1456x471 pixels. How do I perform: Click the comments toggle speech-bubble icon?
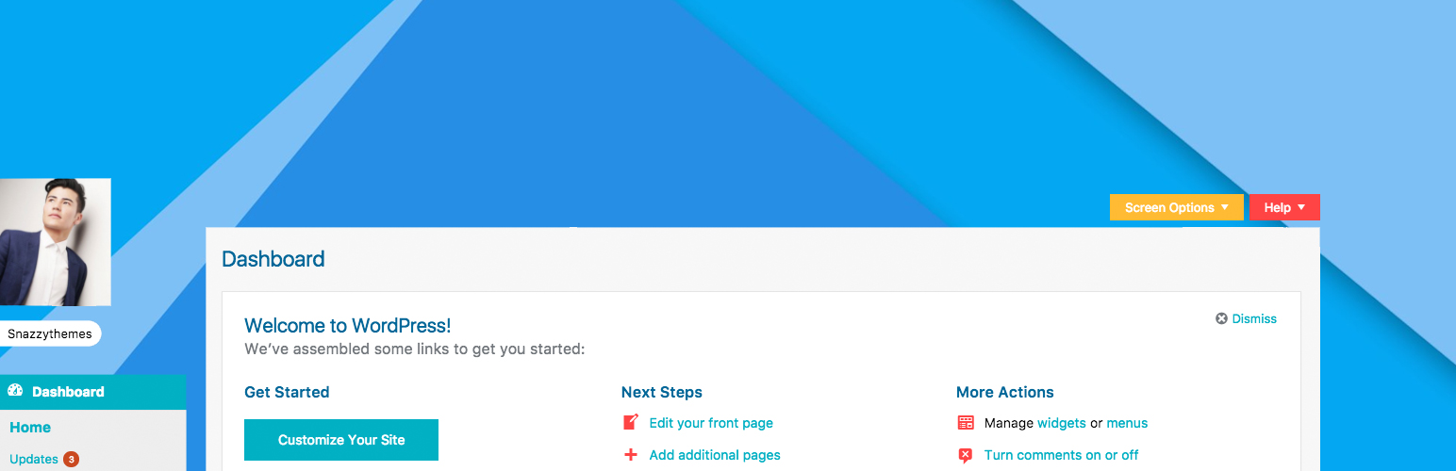[966, 456]
